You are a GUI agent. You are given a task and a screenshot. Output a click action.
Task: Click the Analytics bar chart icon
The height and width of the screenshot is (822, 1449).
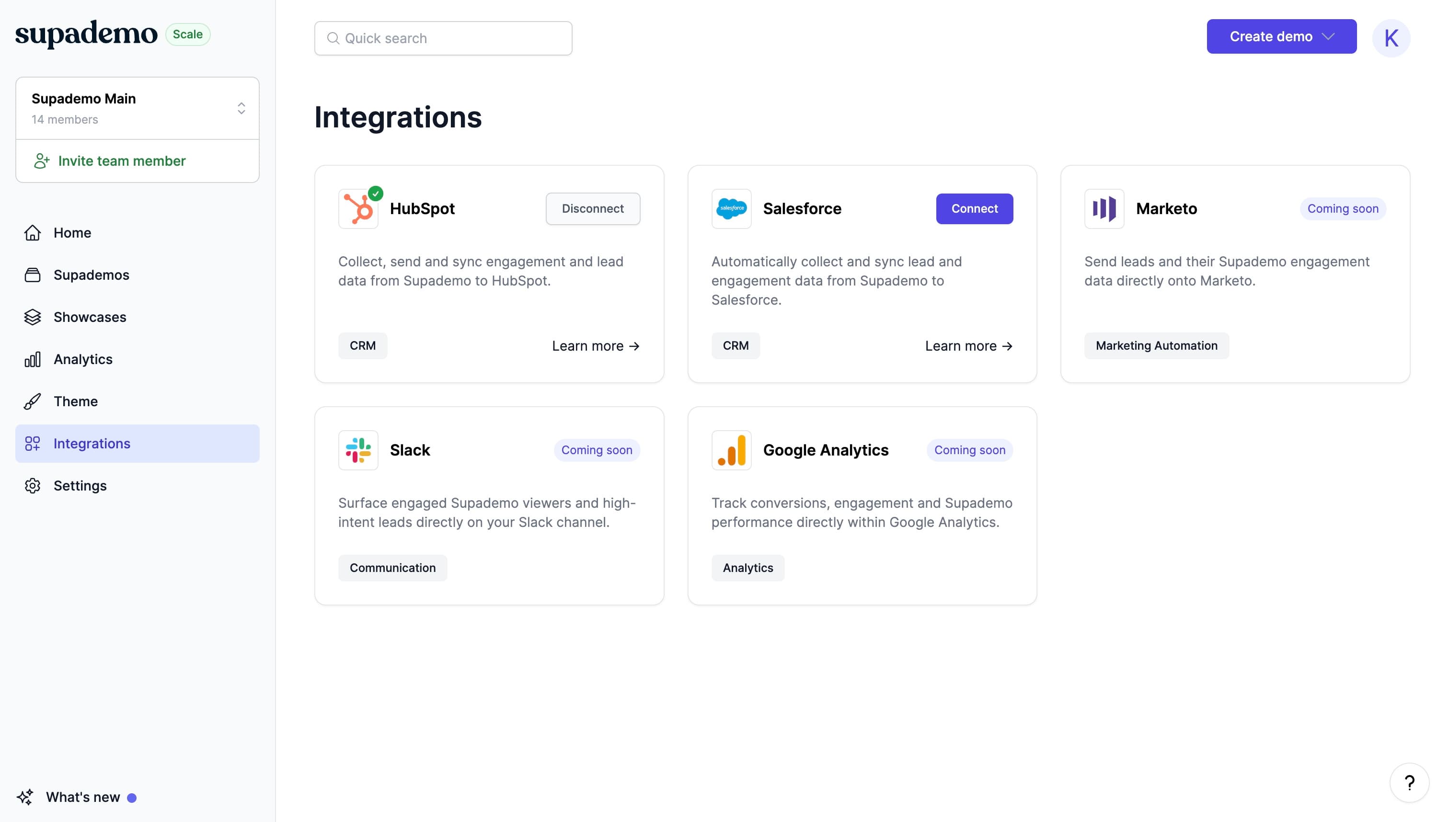32,359
